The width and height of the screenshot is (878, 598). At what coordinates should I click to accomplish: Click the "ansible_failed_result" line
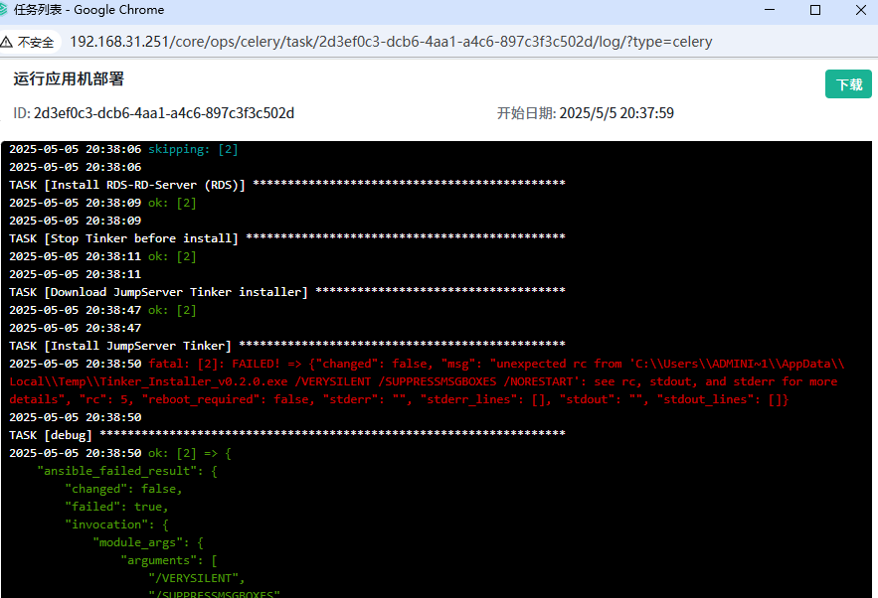127,471
